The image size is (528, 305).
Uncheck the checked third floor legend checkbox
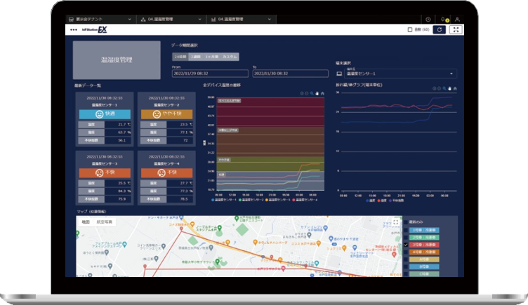coord(407,245)
